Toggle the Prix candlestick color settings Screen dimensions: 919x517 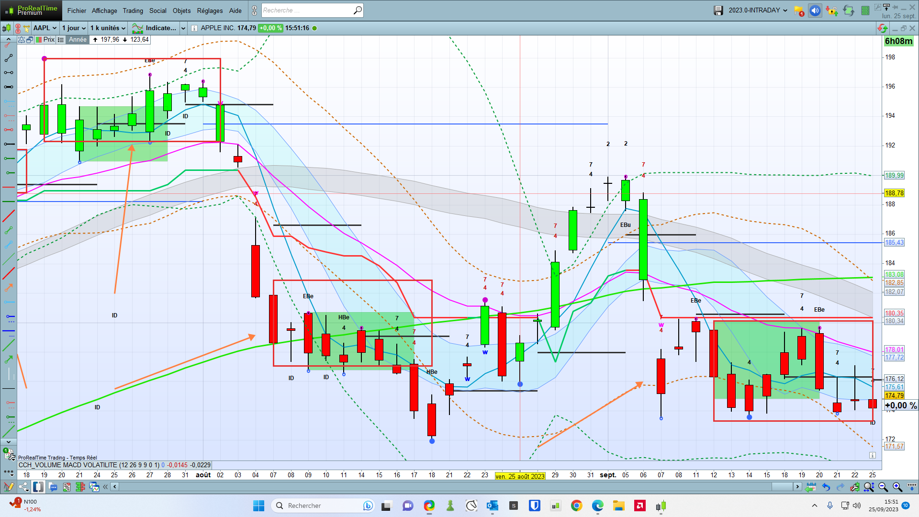pyautogui.click(x=45, y=40)
